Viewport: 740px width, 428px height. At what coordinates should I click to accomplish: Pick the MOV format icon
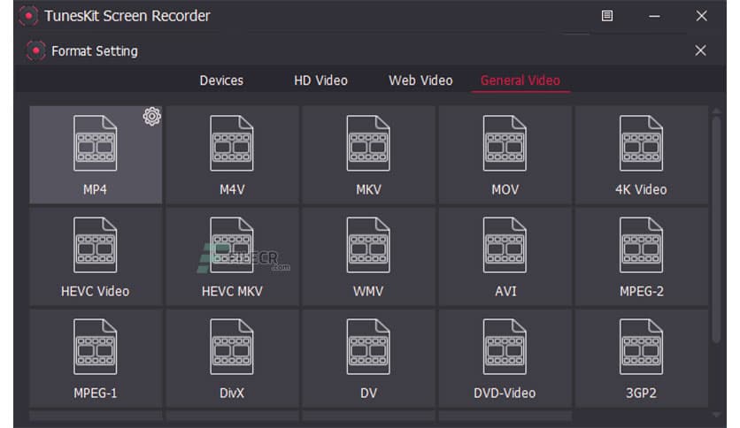[x=505, y=143]
